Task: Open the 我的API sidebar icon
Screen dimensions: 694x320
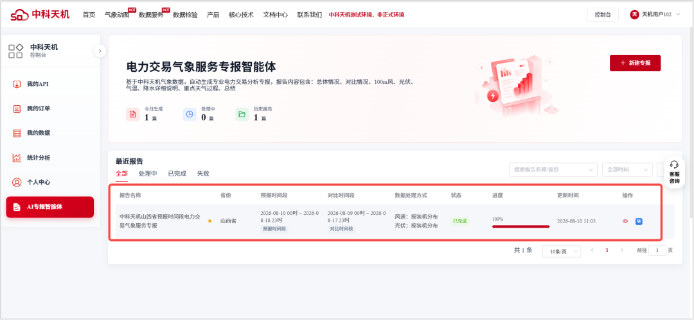Action: (x=17, y=84)
